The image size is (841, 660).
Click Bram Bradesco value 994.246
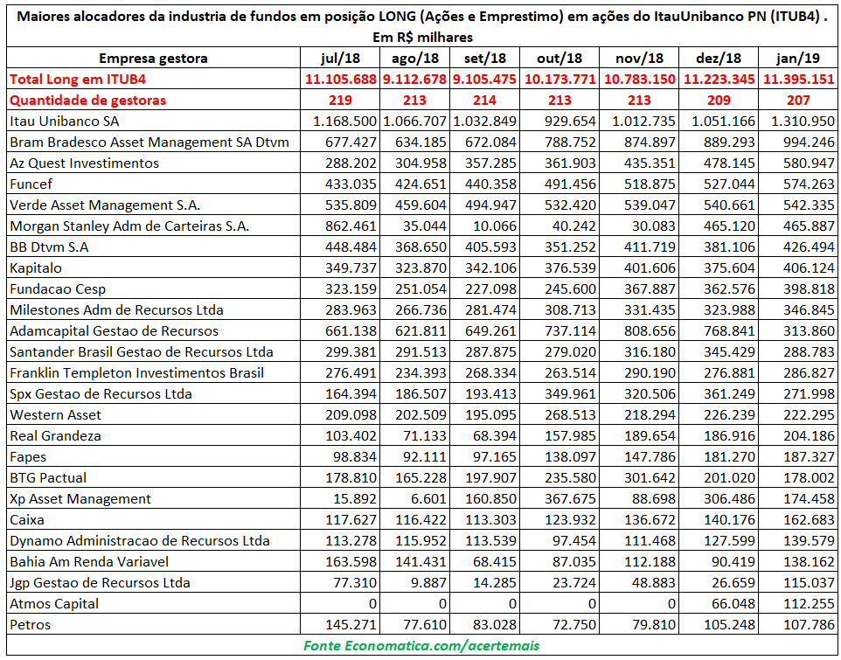[809, 142]
